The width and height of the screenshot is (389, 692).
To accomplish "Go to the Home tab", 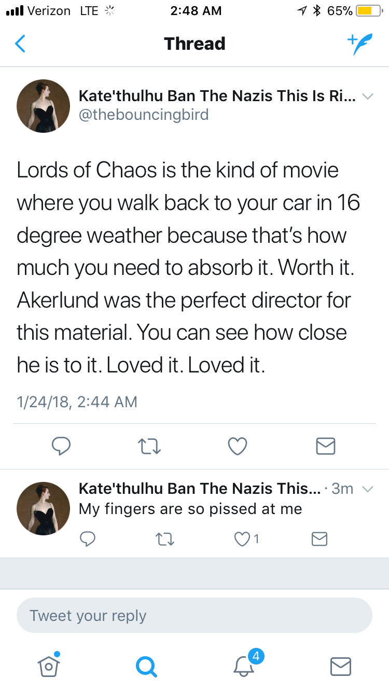I will pos(48,666).
